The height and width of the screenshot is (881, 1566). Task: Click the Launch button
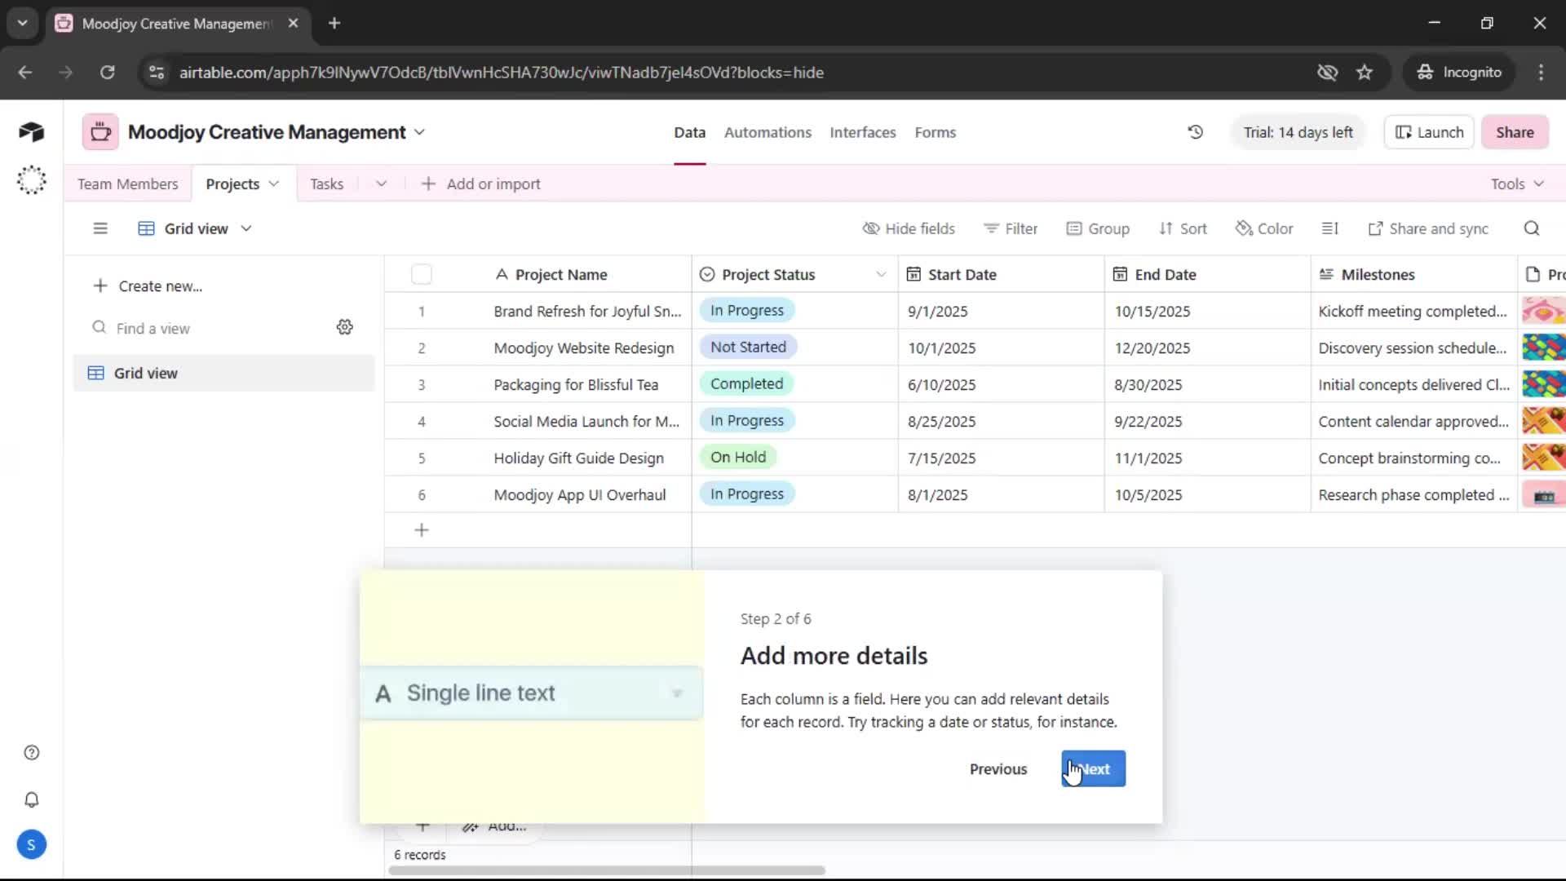[1429, 132]
